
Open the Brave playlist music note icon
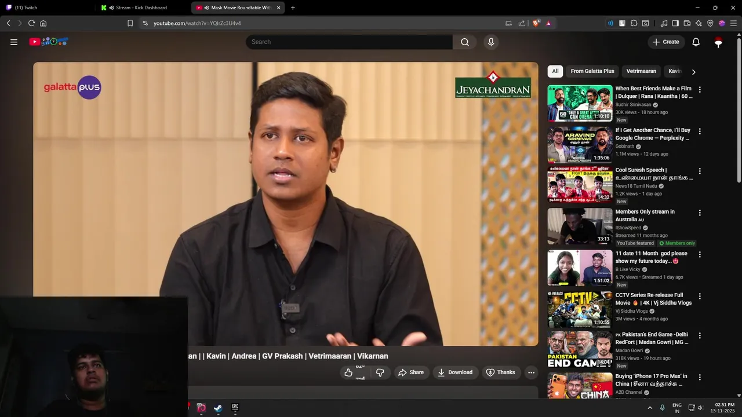664,23
